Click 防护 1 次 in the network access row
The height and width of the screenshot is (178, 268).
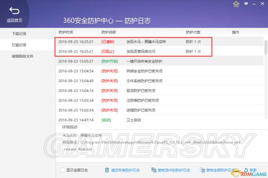(x=193, y=52)
